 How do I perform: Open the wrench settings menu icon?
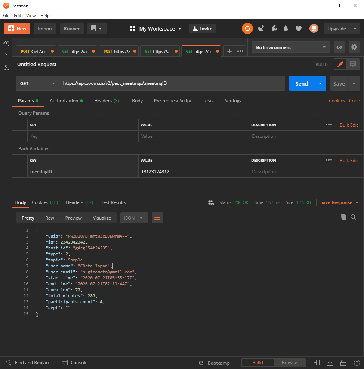coord(274,29)
